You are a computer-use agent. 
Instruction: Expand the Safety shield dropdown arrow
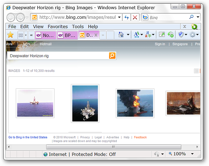pyautogui.click(x=186, y=35)
